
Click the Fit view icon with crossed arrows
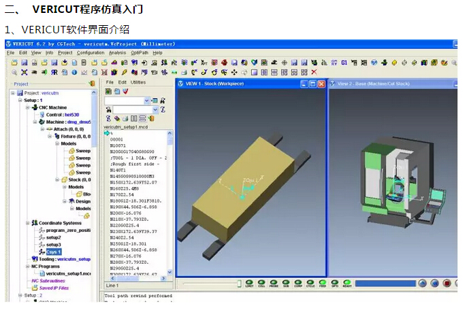pos(25,72)
